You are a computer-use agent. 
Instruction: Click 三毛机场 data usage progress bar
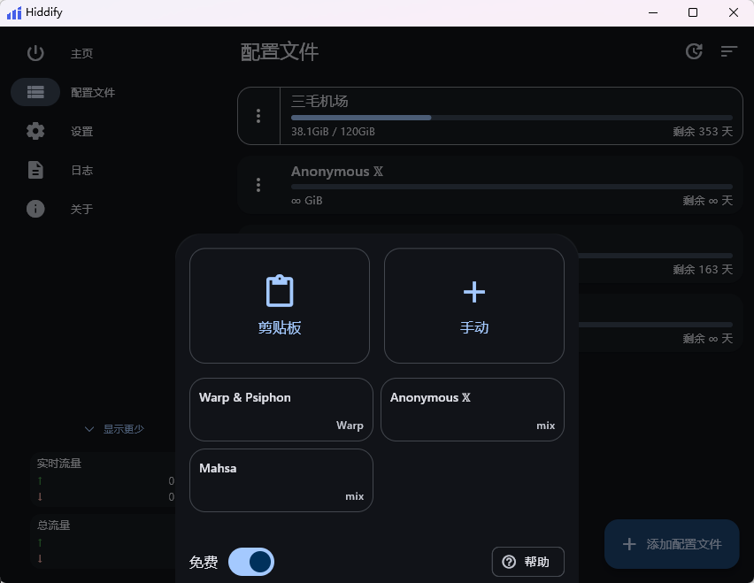512,118
